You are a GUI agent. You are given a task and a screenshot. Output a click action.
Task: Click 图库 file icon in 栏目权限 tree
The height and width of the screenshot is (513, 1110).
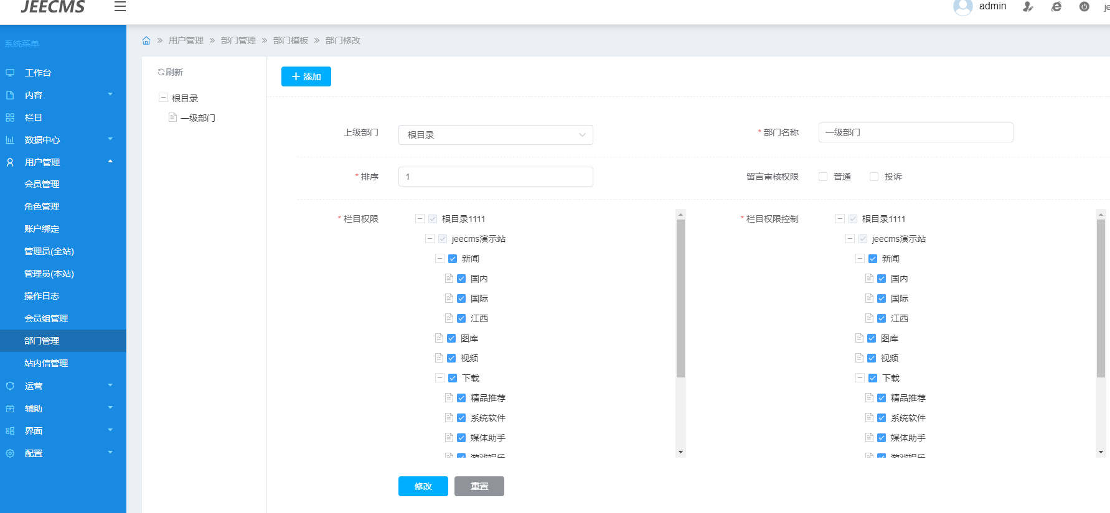[439, 338]
